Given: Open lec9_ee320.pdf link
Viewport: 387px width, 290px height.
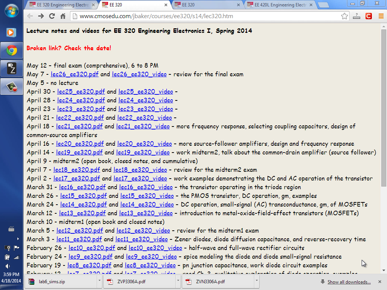Looking at the screenshot, I should point(90,256).
